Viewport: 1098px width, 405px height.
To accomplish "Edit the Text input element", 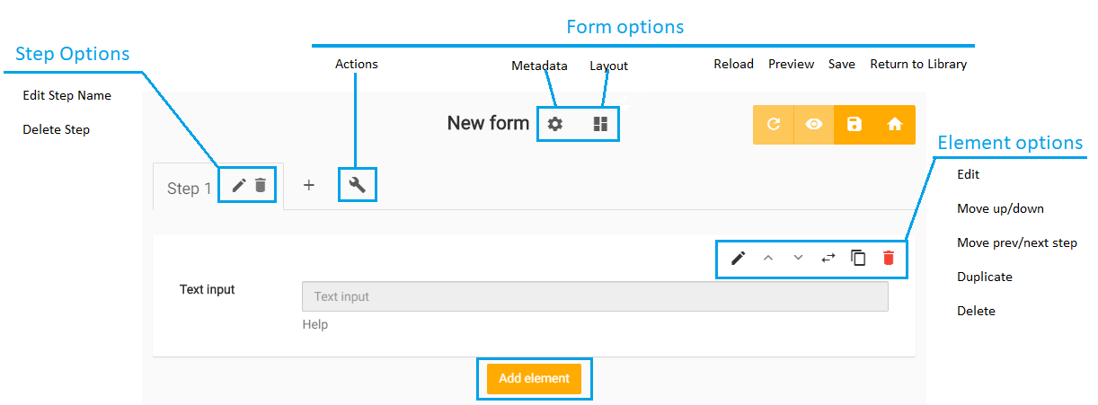I will point(738,259).
